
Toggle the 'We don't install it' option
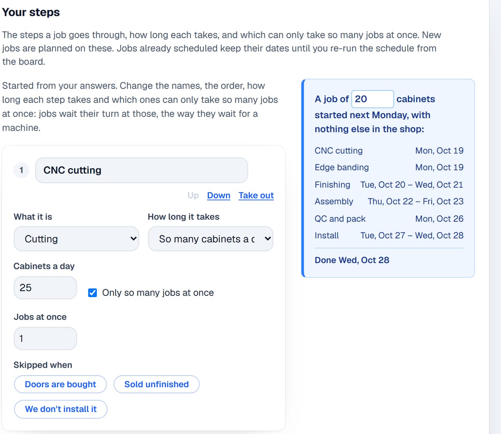(61, 409)
